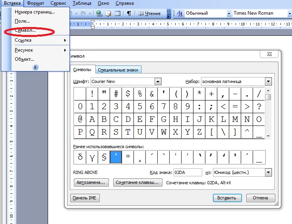The height and width of the screenshot is (224, 292).
Task: Open the style dropdown showing Обычный
Action: click(229, 14)
